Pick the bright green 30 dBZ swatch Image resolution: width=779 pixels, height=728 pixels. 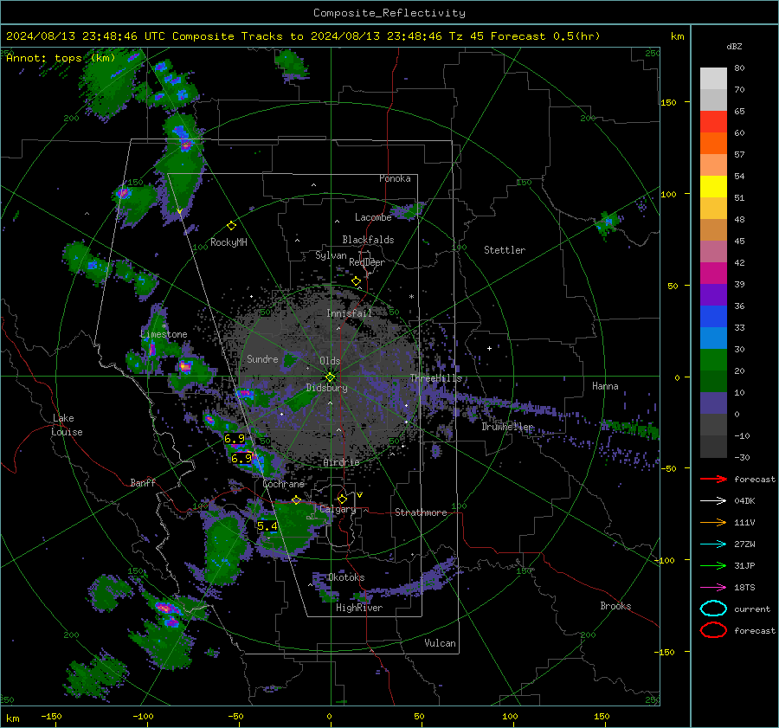point(713,360)
